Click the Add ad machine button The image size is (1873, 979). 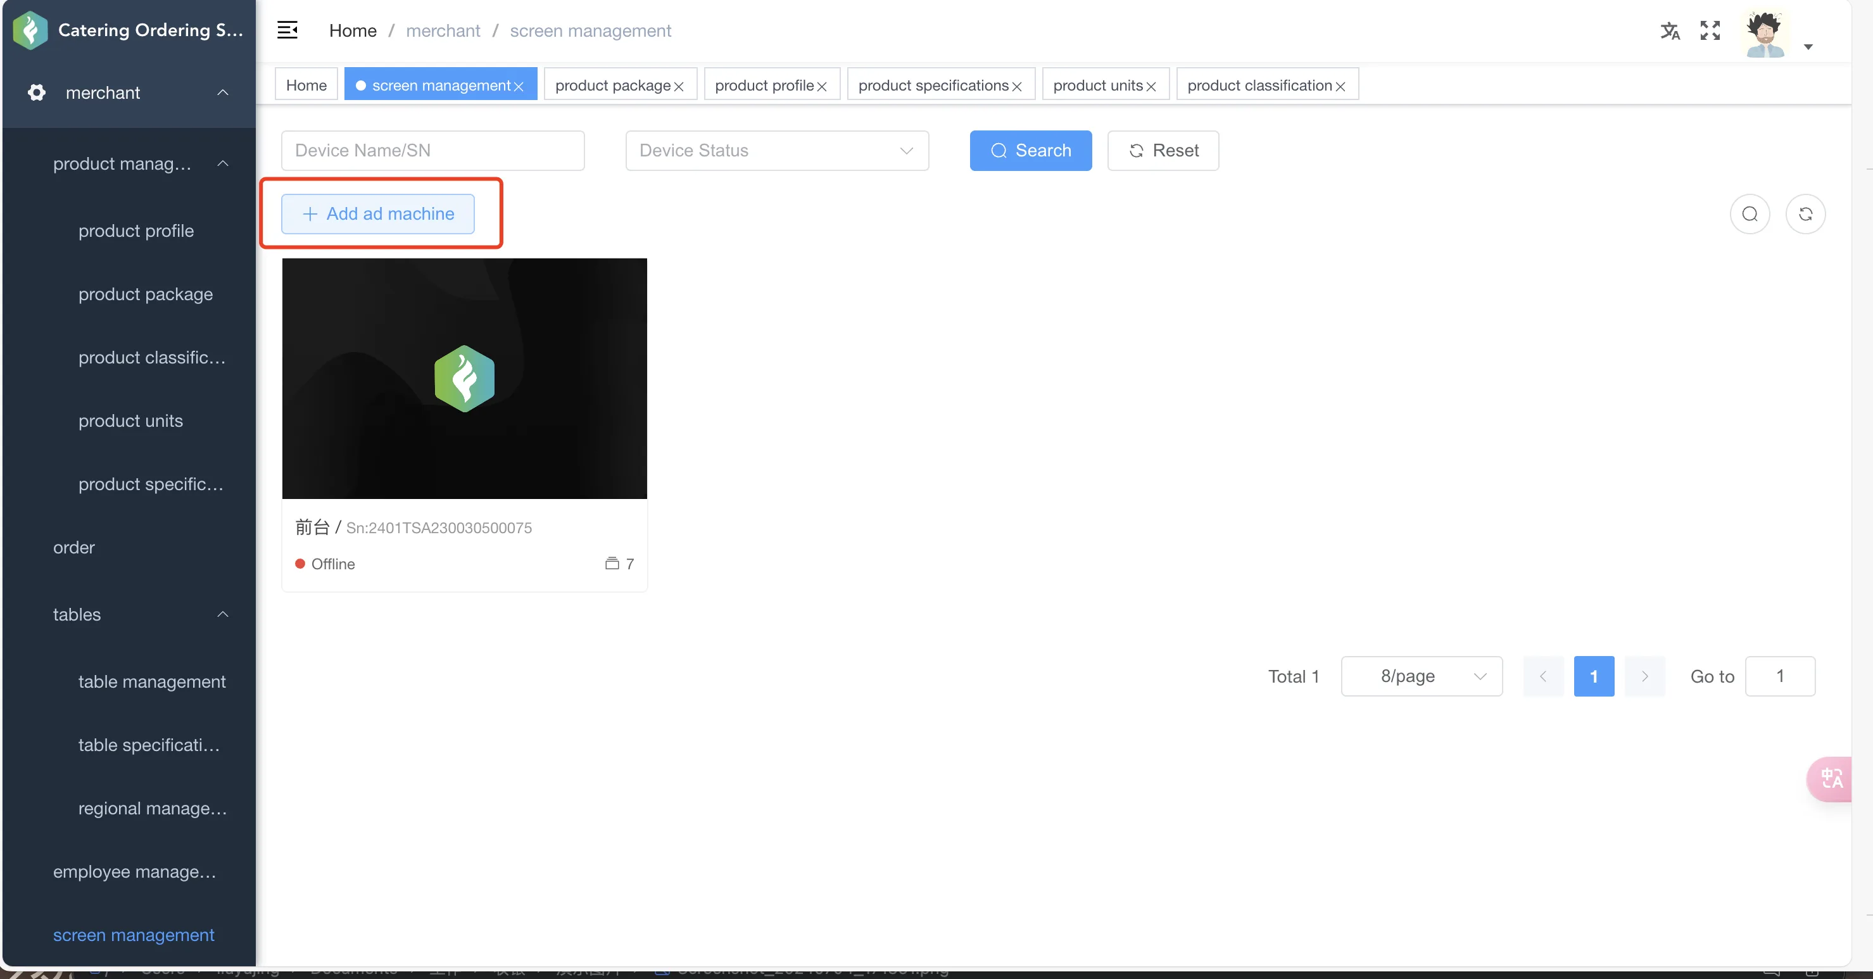point(377,213)
